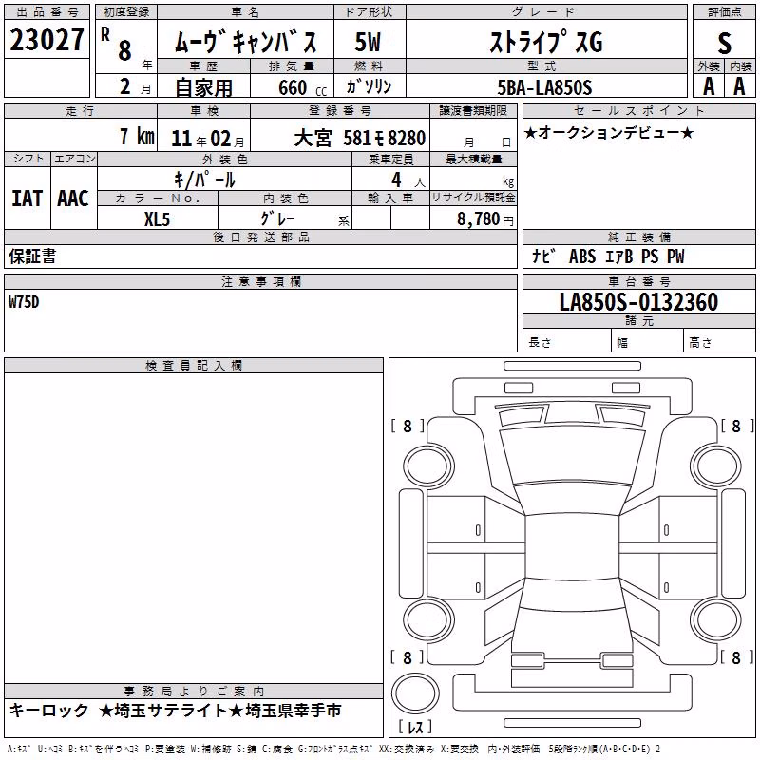Viewport: 760px width, 760px height.
Task: Click the spare tire circle above レス
Action: pyautogui.click(x=415, y=693)
